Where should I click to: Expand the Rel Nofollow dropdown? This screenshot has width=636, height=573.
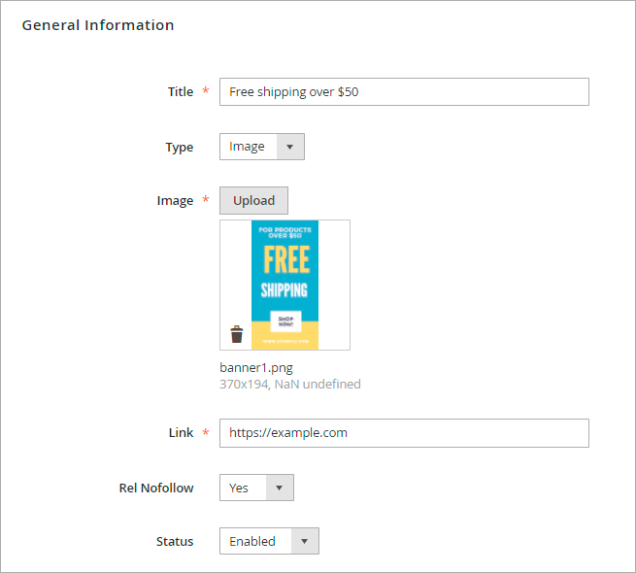click(256, 488)
